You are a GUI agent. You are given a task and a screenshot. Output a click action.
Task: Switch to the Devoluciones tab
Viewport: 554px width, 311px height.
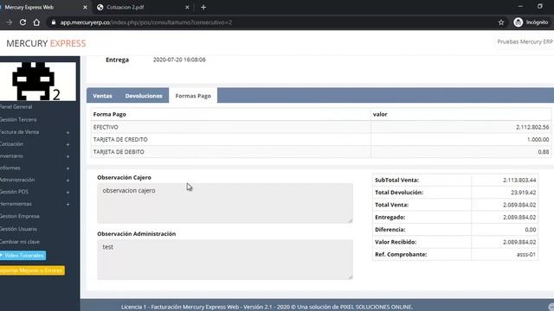pyautogui.click(x=144, y=96)
